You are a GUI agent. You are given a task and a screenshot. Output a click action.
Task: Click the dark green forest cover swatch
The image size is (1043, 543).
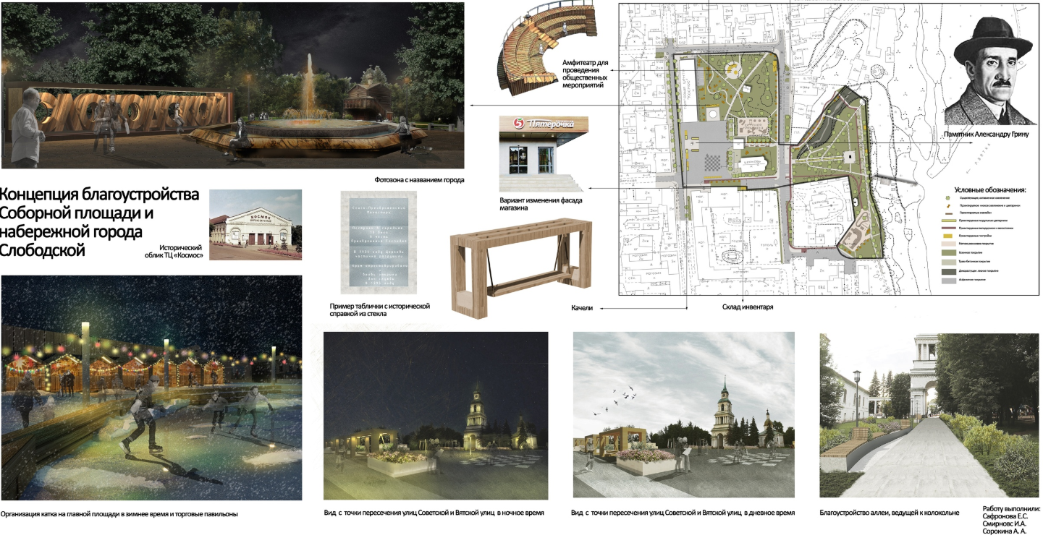949,272
